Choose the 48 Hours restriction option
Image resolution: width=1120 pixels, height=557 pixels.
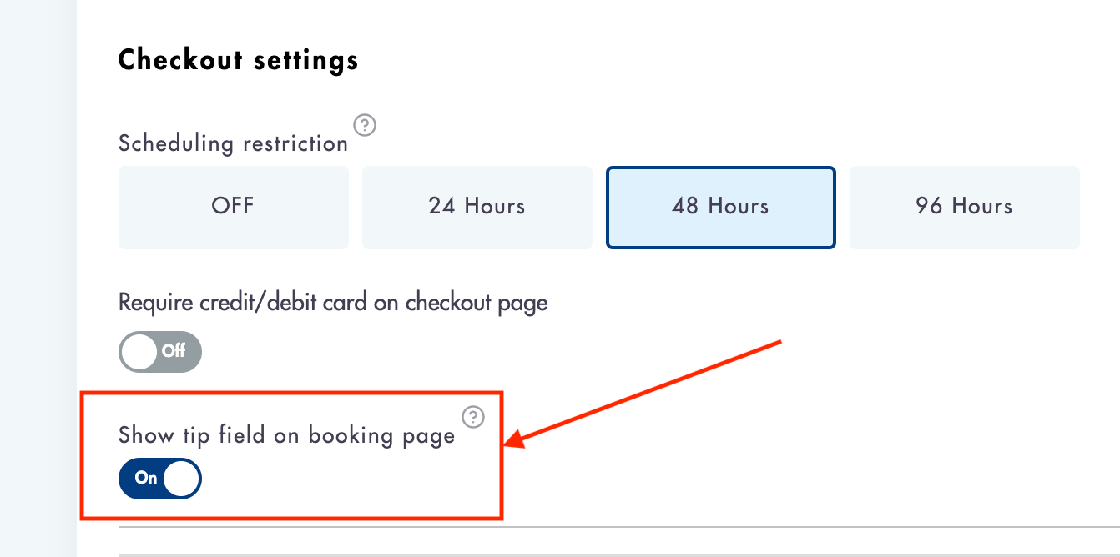[x=720, y=207]
